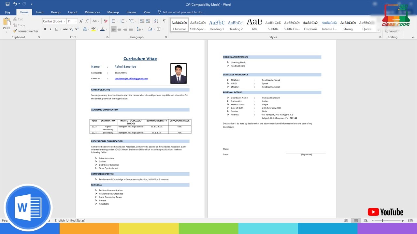This screenshot has height=234, width=417.
Task: Select the Bullets list icon
Action: point(114,21)
